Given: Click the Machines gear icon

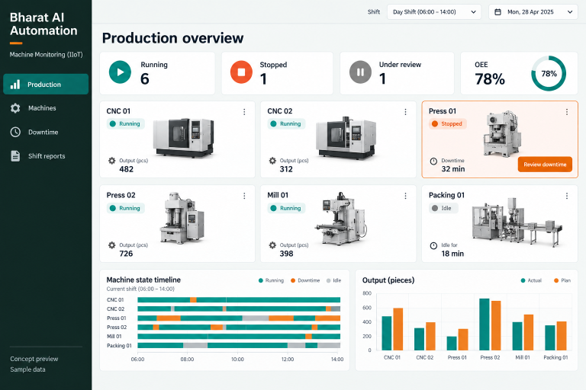Looking at the screenshot, I should 15,108.
